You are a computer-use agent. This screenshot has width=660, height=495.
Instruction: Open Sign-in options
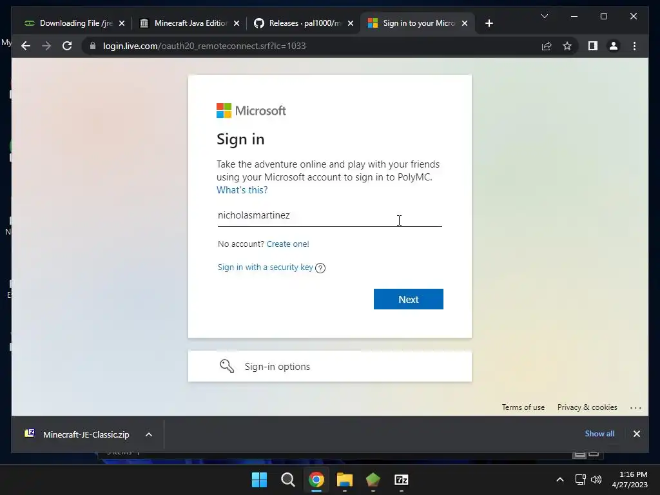(329, 367)
